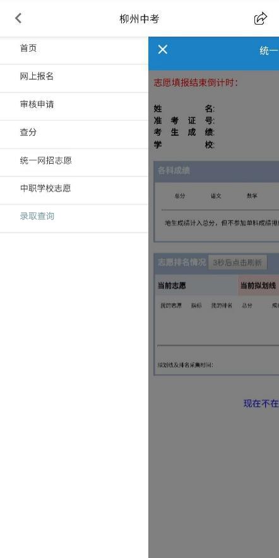Viewport: 279px width, 558px height.
Task: Select 统一网招志愿 in the side menu
Action: tap(74, 161)
